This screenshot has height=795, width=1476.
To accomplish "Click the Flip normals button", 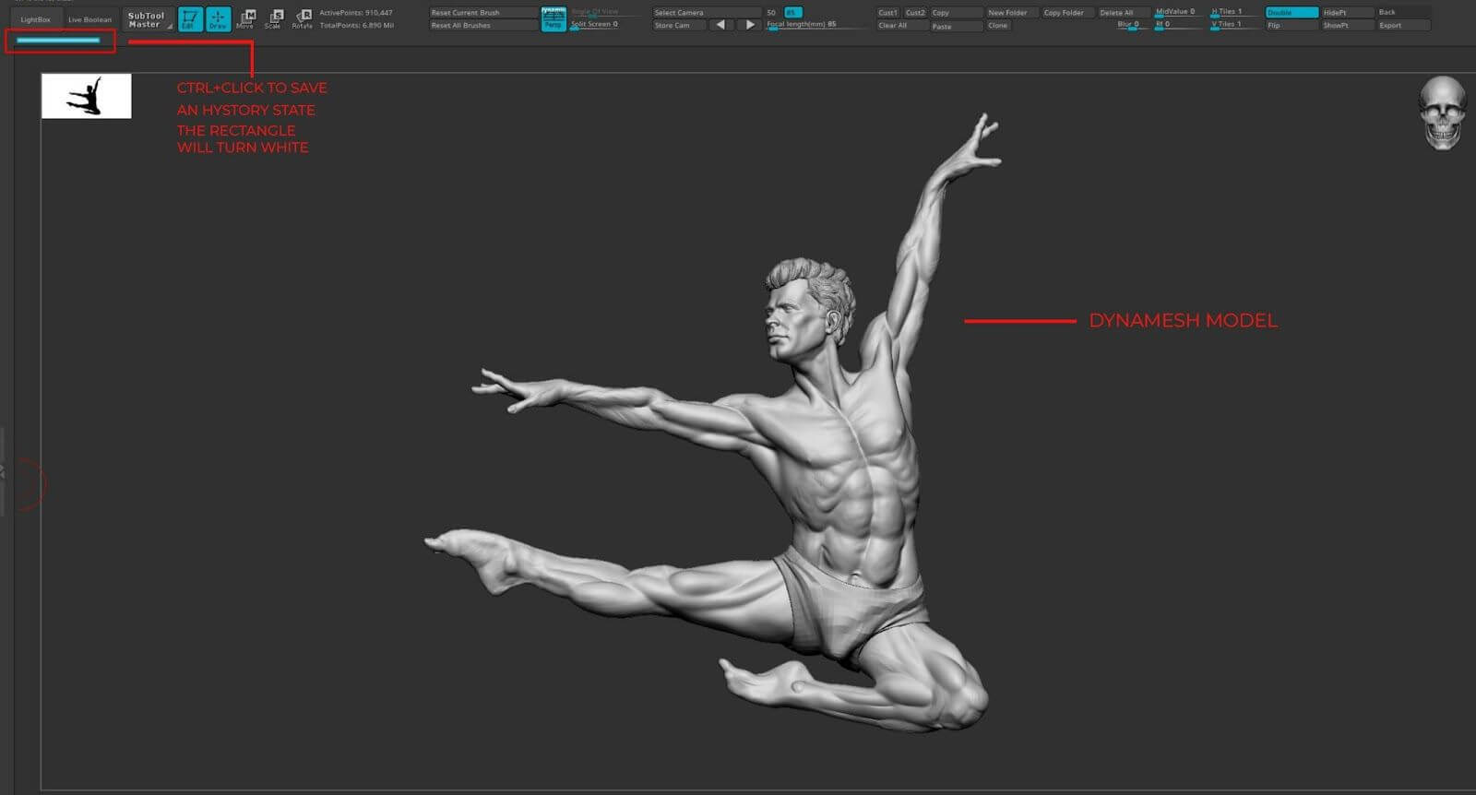I will 1291,26.
